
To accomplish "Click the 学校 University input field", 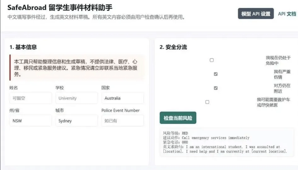I will coord(77,98).
